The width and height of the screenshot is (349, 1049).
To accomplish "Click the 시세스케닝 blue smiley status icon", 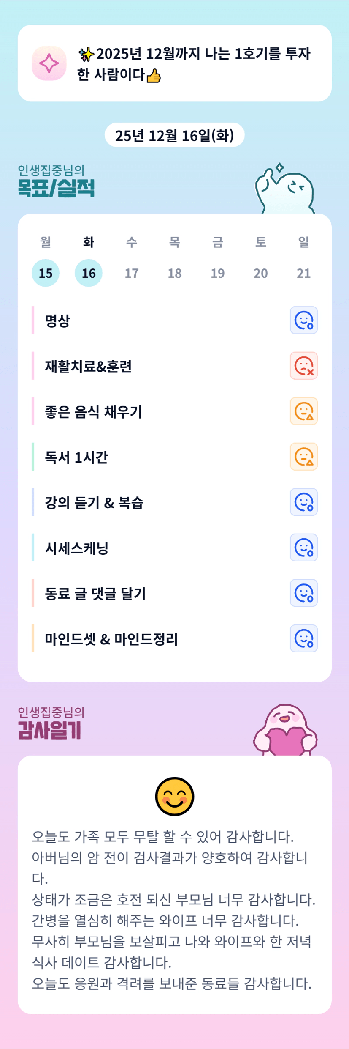I will pos(303,548).
